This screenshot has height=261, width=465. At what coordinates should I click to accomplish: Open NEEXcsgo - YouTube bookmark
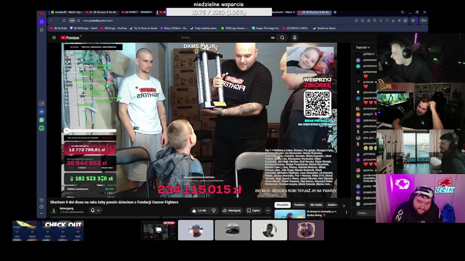point(113,28)
